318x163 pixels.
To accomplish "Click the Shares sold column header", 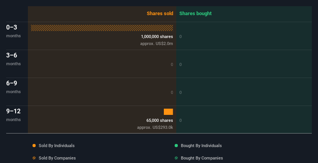I will click(160, 14).
